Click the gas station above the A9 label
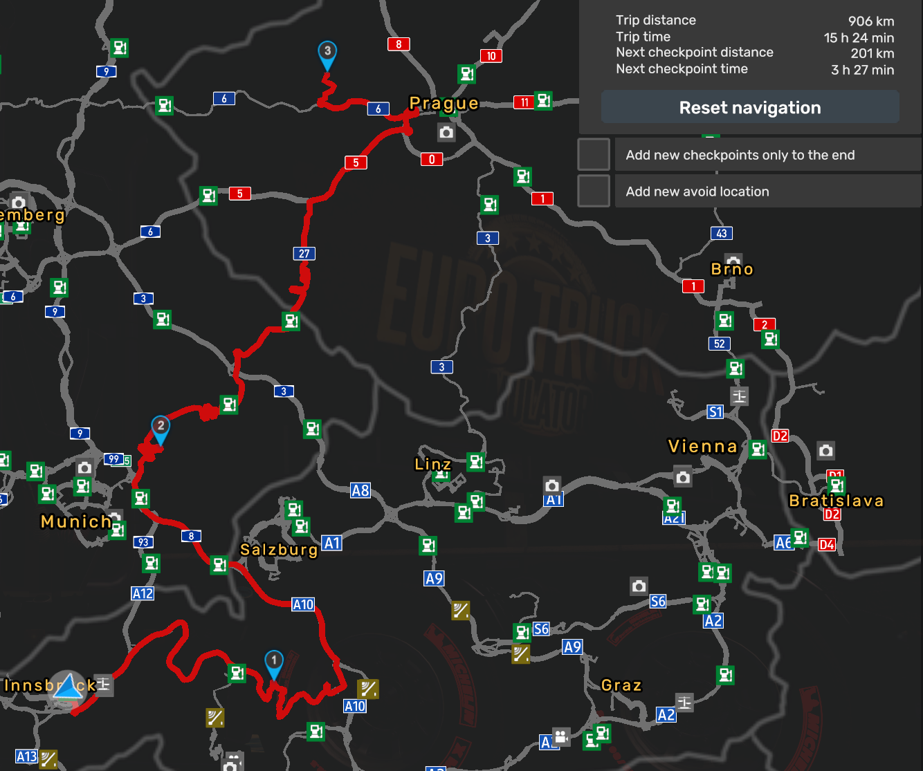923x771 pixels. coord(428,546)
